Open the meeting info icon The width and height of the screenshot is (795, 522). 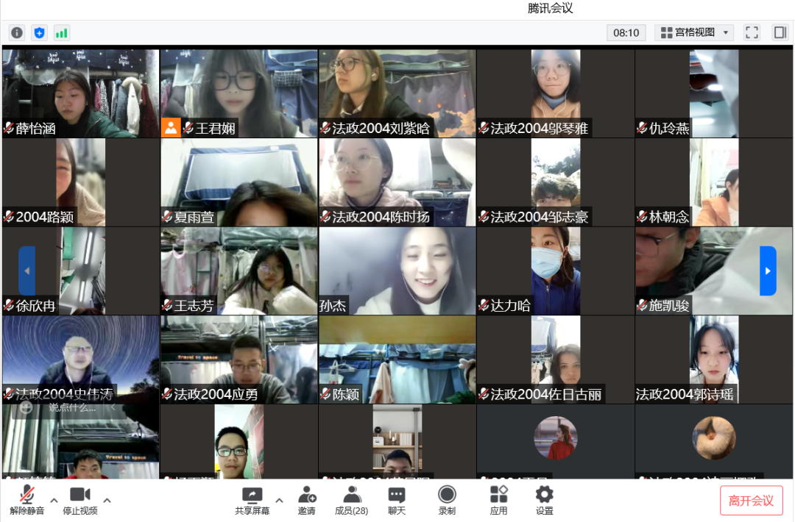(17, 32)
